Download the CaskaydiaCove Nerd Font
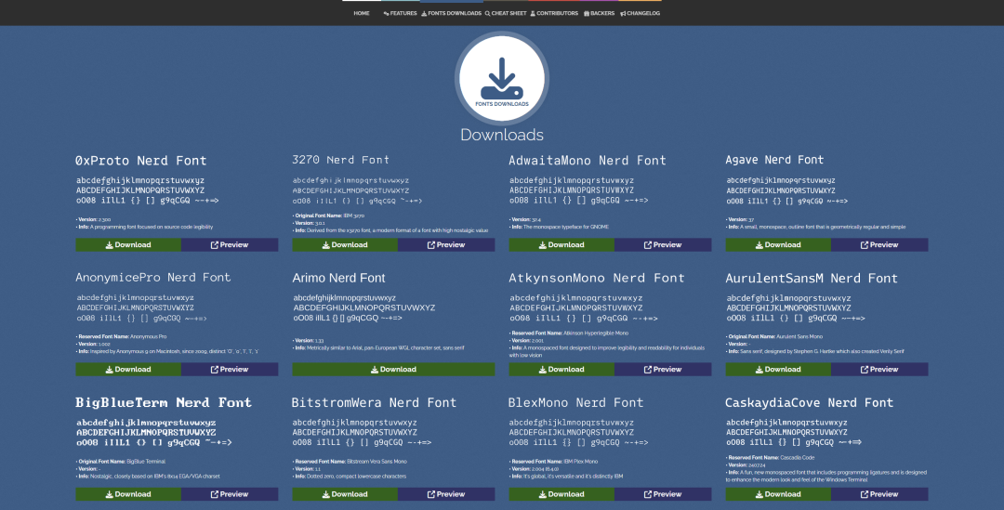 [778, 494]
